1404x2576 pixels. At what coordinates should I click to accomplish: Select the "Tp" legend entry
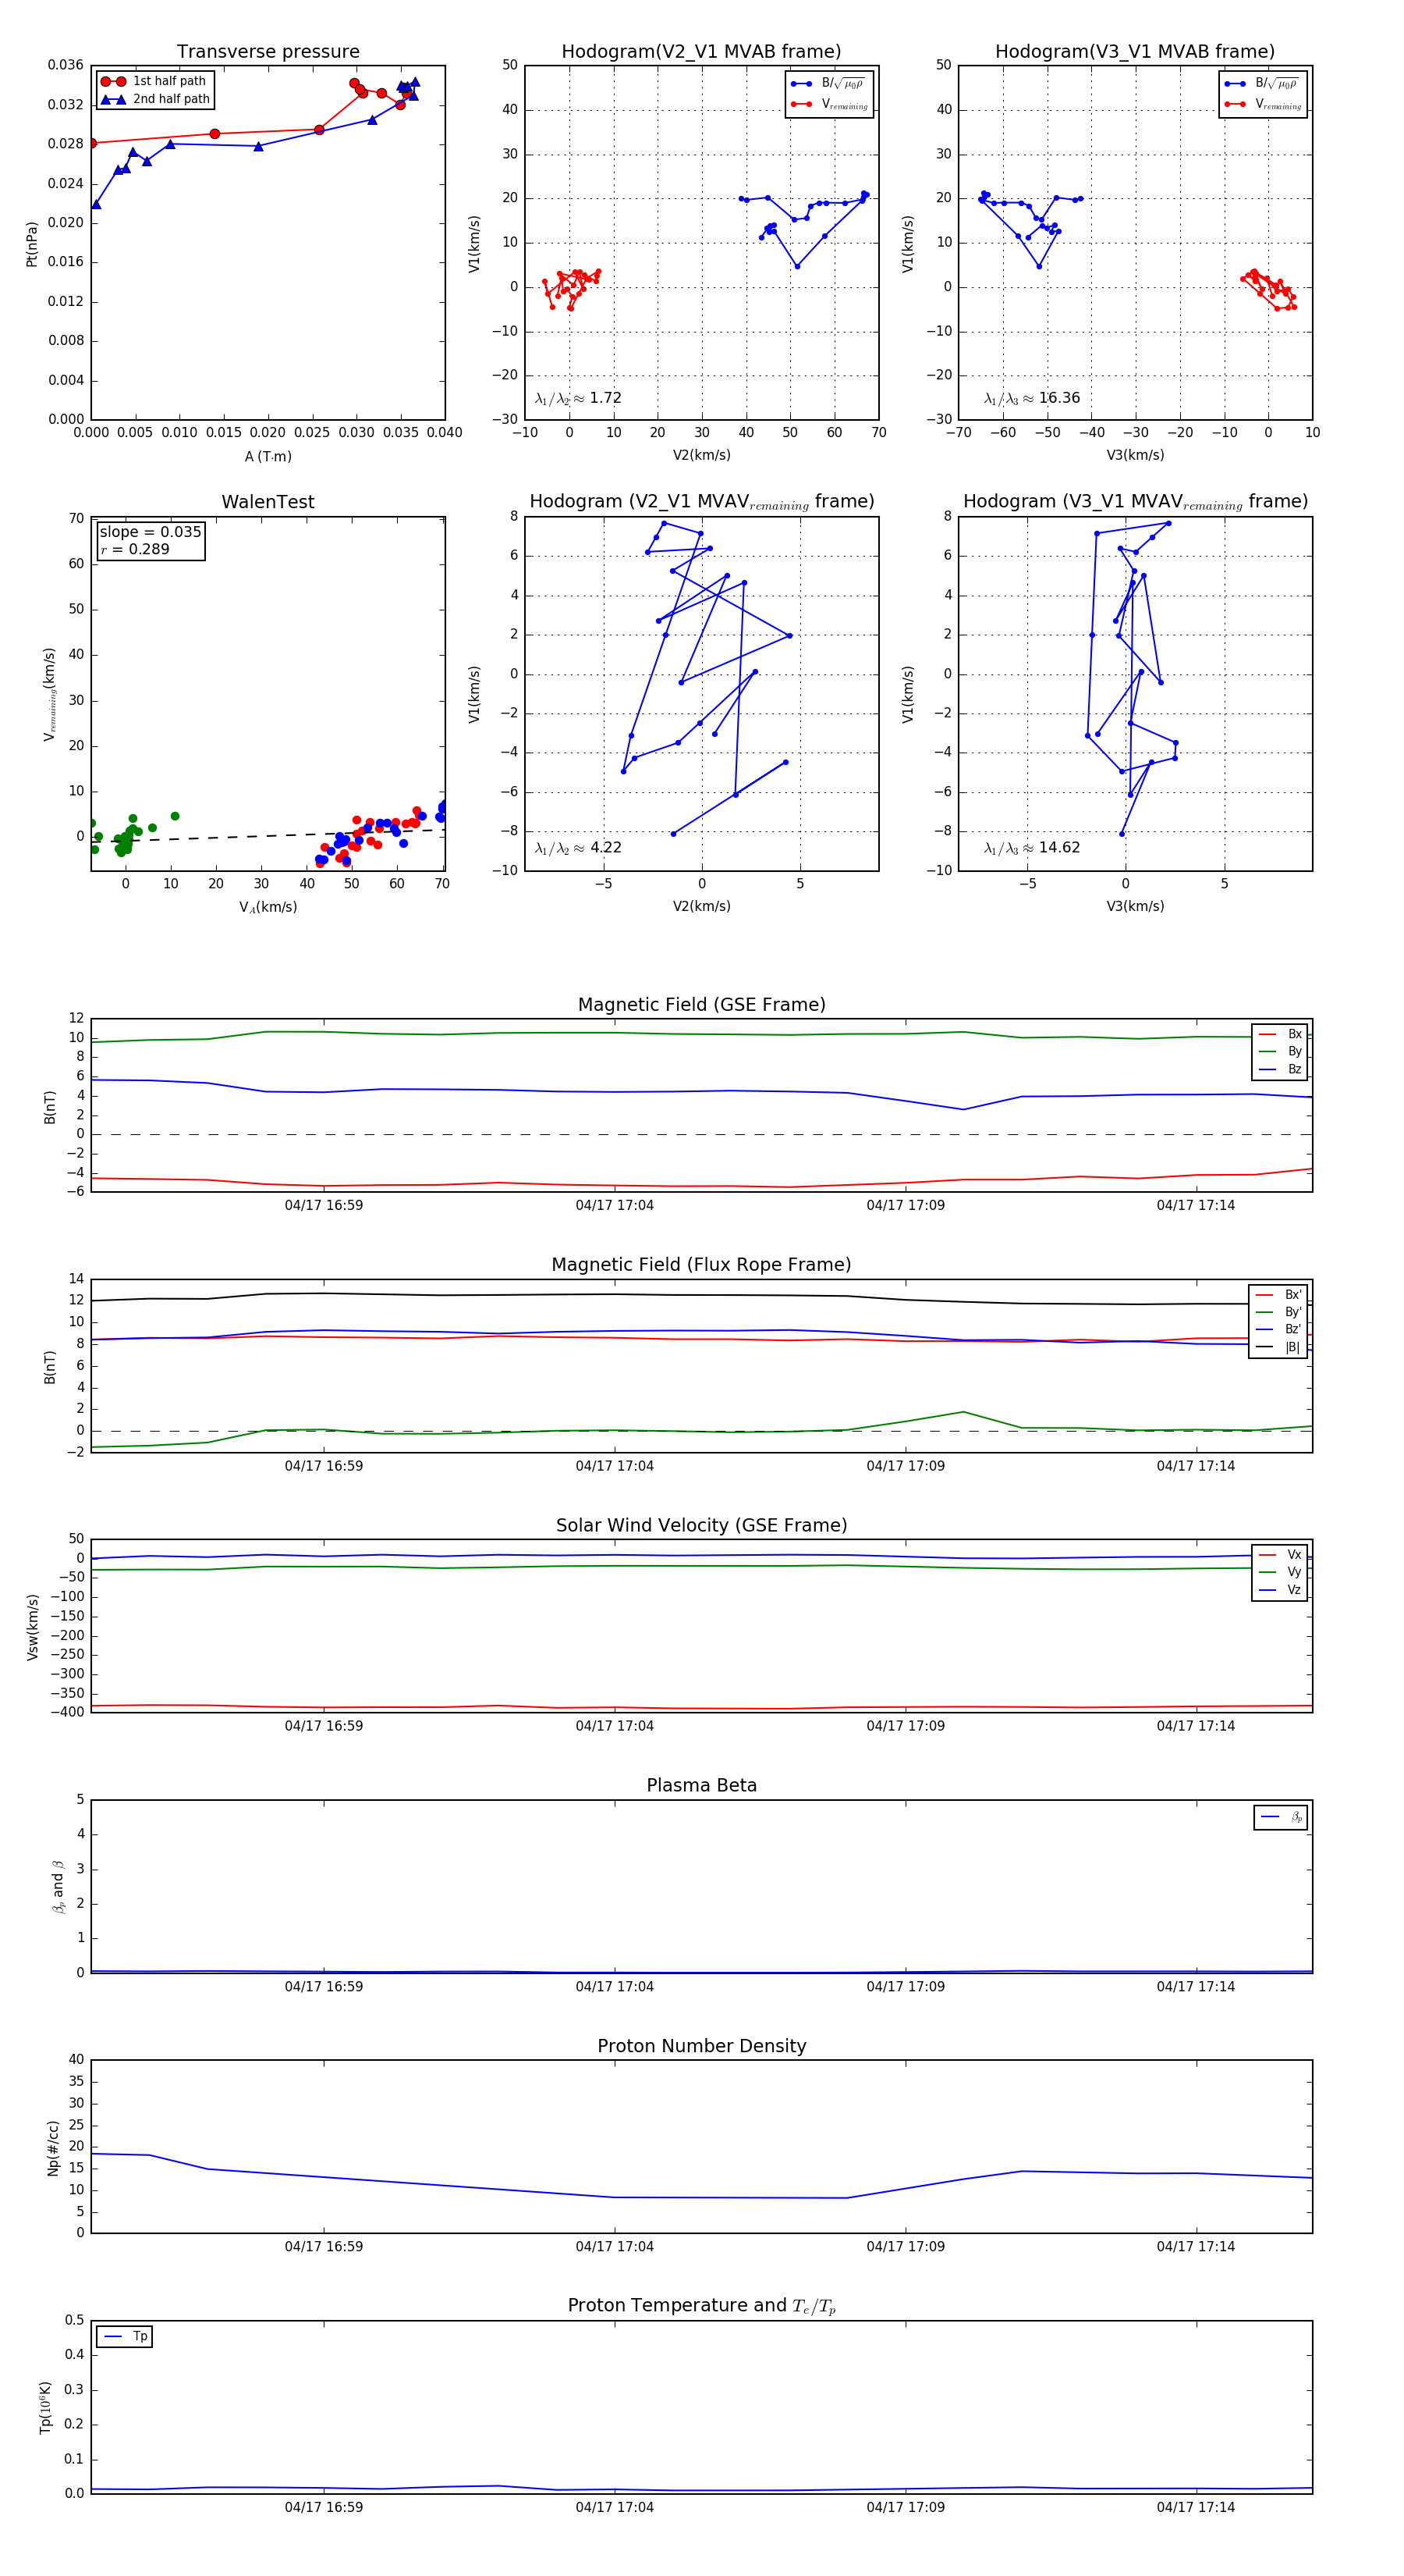tap(125, 2337)
